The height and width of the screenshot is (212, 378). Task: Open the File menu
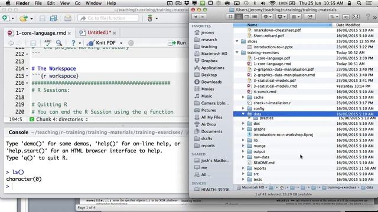[38, 3]
